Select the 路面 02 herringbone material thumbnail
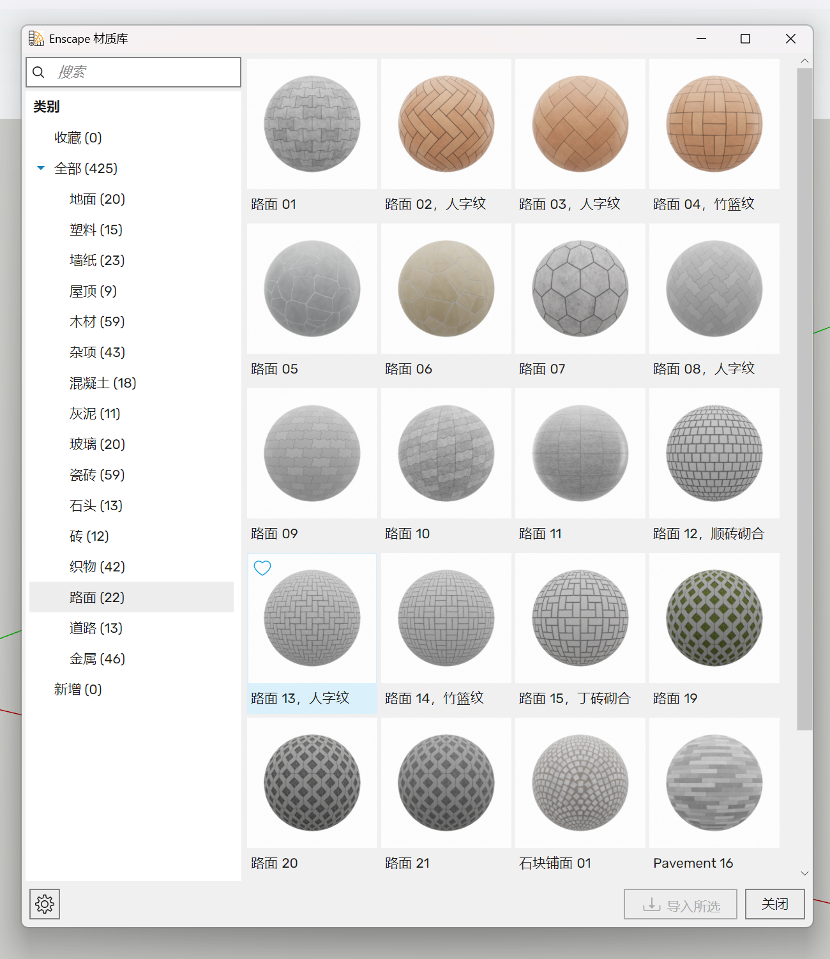 pos(446,124)
